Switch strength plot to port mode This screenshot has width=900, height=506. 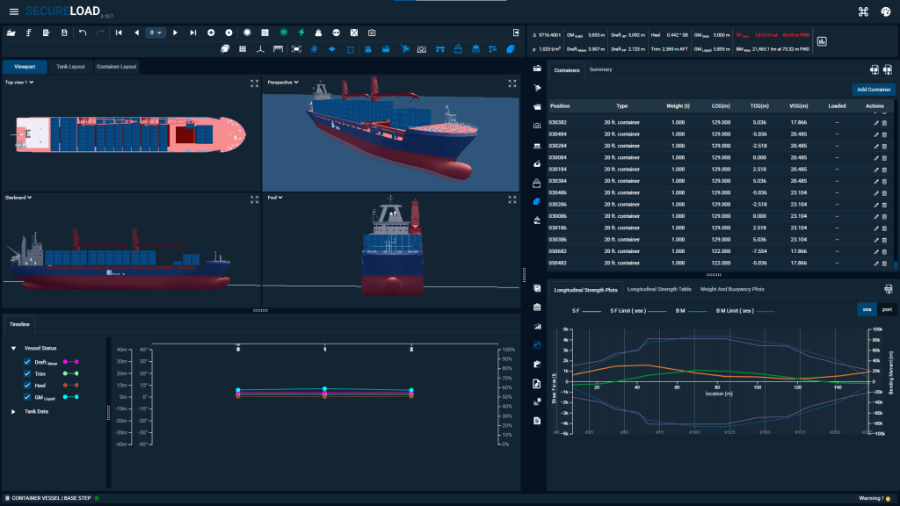887,309
